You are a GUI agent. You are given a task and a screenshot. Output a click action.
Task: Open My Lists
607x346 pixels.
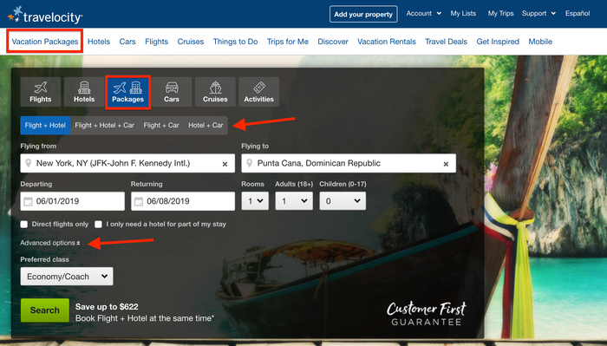pyautogui.click(x=463, y=14)
